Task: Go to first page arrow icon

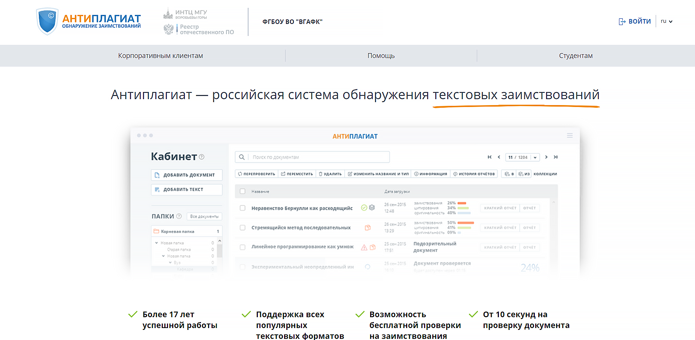Action: point(490,157)
